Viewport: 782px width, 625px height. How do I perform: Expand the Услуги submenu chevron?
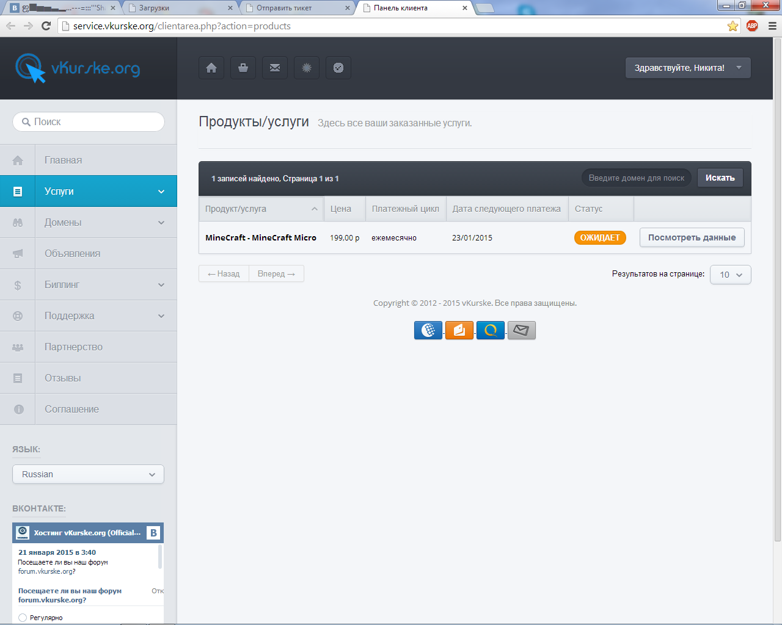click(x=161, y=192)
